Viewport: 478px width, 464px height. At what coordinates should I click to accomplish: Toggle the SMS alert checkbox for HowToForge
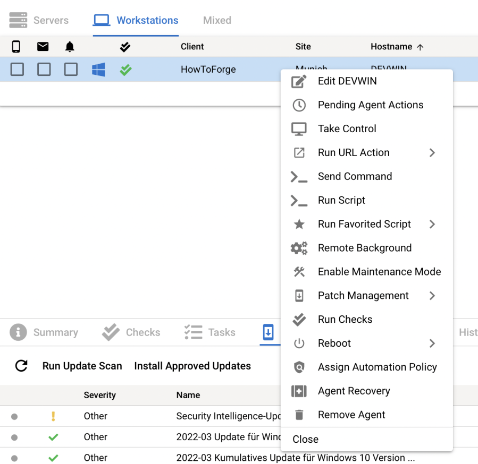(18, 70)
